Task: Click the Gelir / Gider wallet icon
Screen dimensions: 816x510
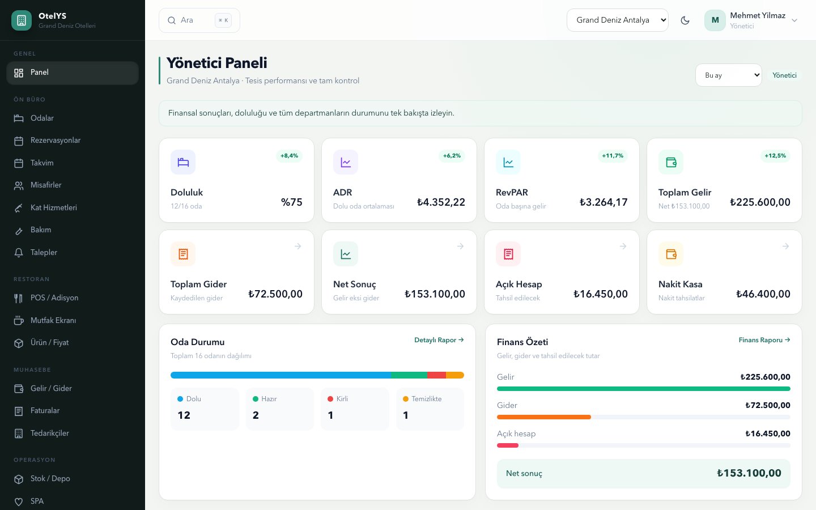Action: pos(19,389)
